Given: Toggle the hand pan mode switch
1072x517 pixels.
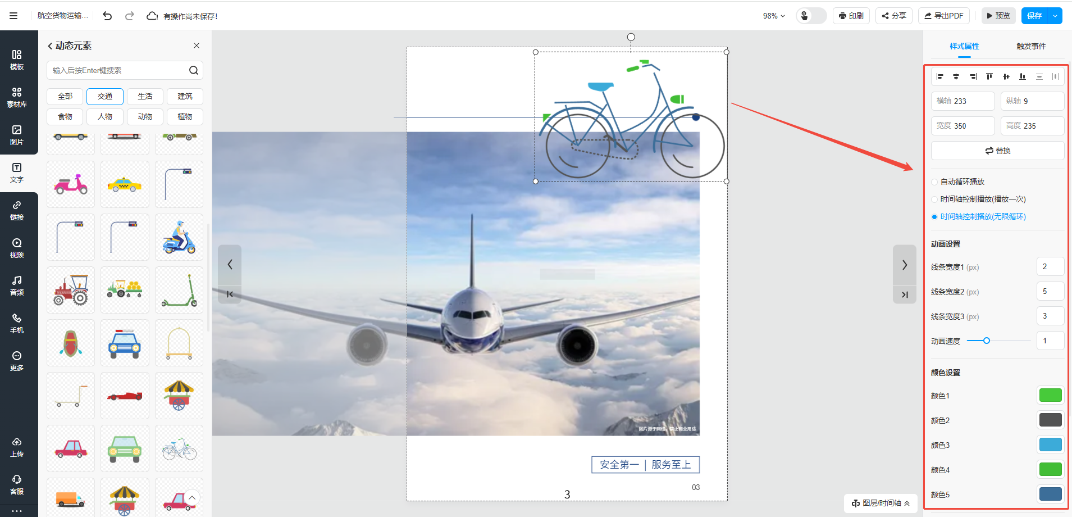Looking at the screenshot, I should [811, 16].
